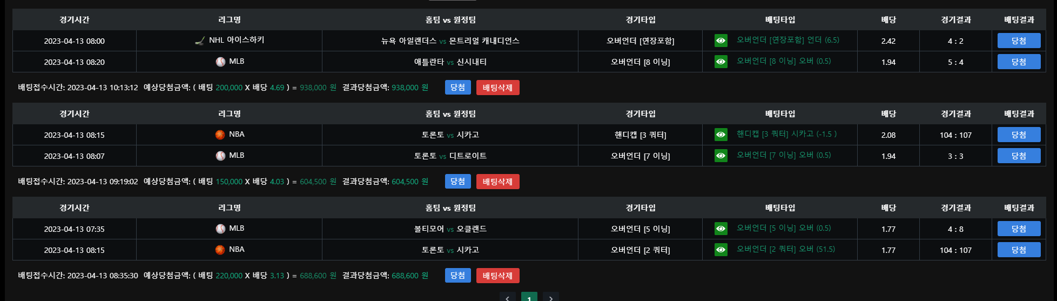Screen dimensions: 1057x301
Task: Delete the bet with 604,500 won payout
Action: tap(497, 182)
